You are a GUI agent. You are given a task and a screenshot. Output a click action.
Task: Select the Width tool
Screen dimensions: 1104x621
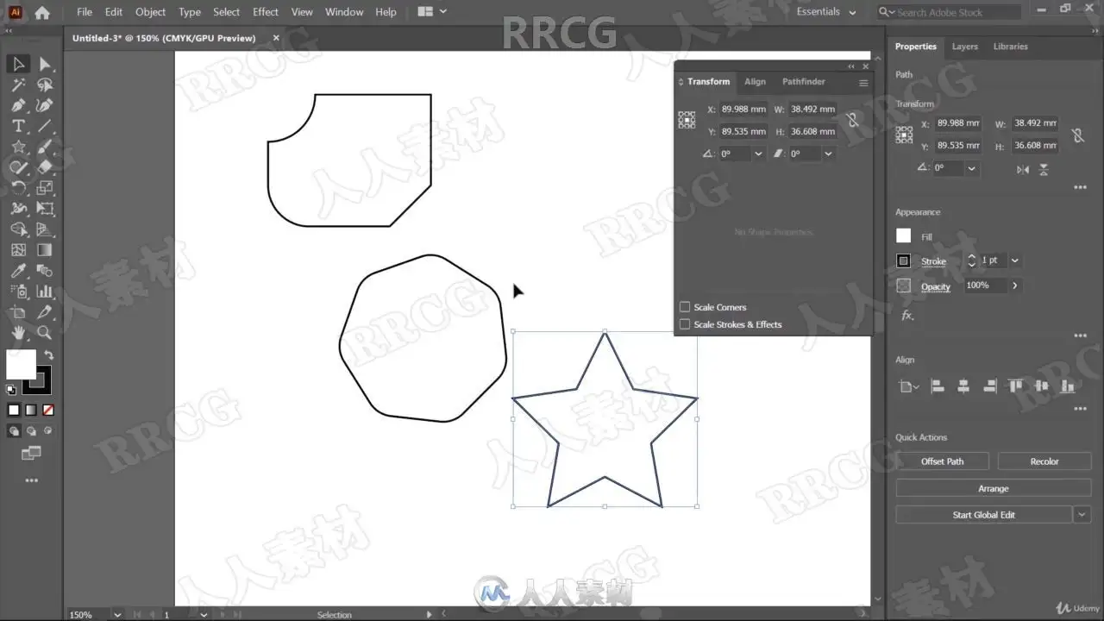(x=18, y=209)
